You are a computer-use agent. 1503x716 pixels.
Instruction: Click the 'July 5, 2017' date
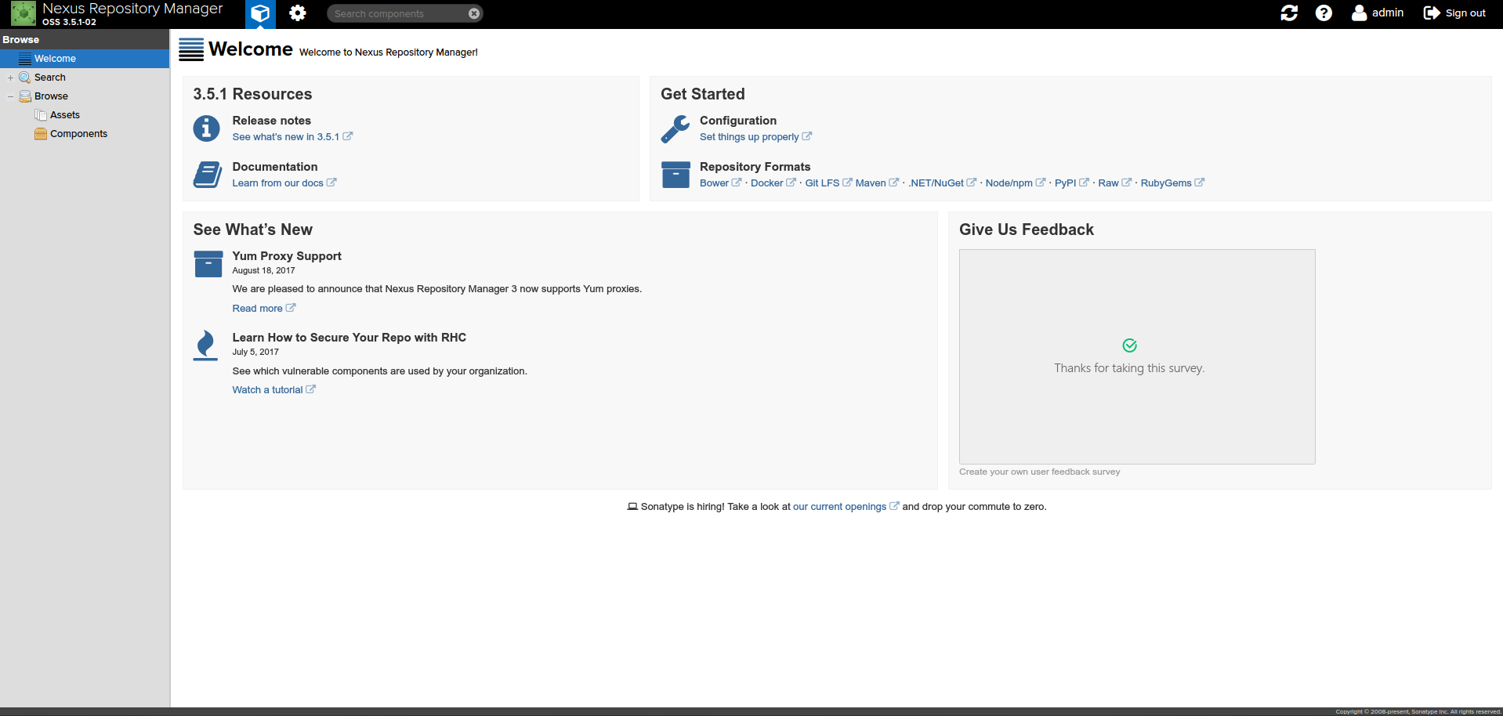click(x=255, y=352)
